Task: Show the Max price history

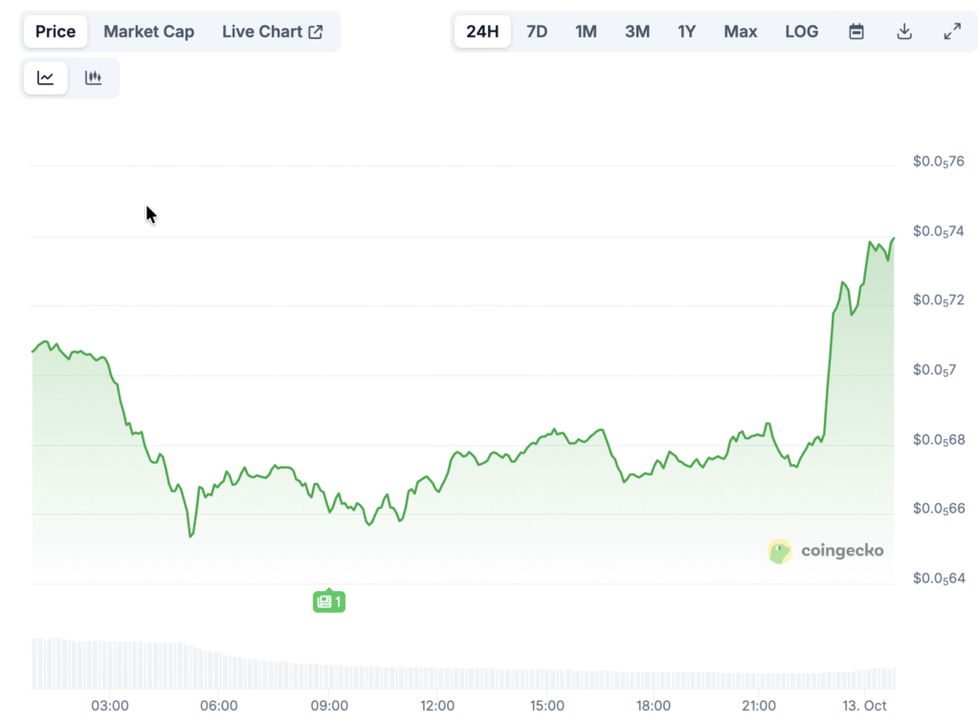Action: point(740,32)
